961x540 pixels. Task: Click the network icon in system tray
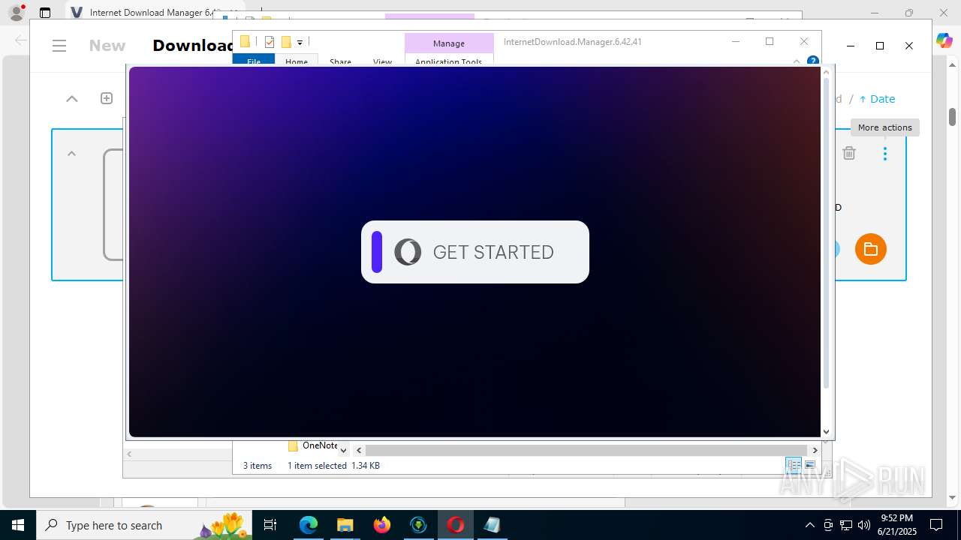(846, 525)
